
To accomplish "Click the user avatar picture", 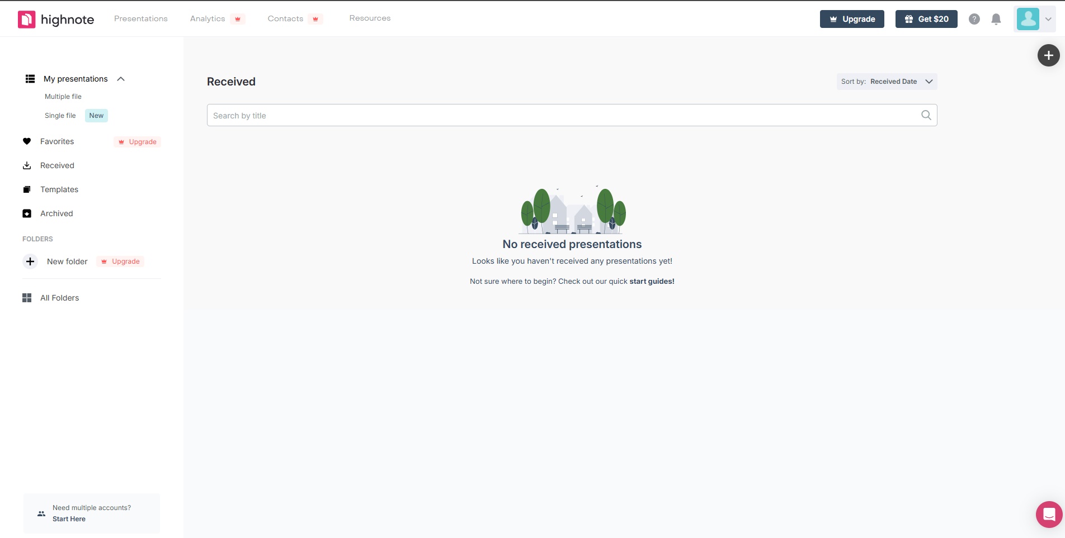I will (1028, 19).
